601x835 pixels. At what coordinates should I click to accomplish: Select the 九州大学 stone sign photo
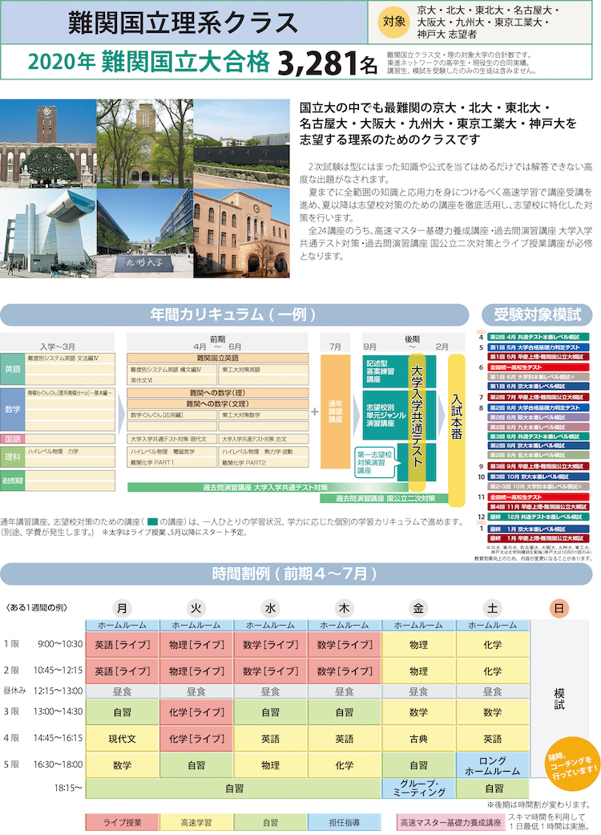click(x=145, y=233)
